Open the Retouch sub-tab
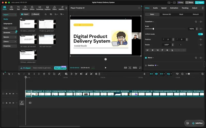 pyautogui.click(x=196, y=14)
